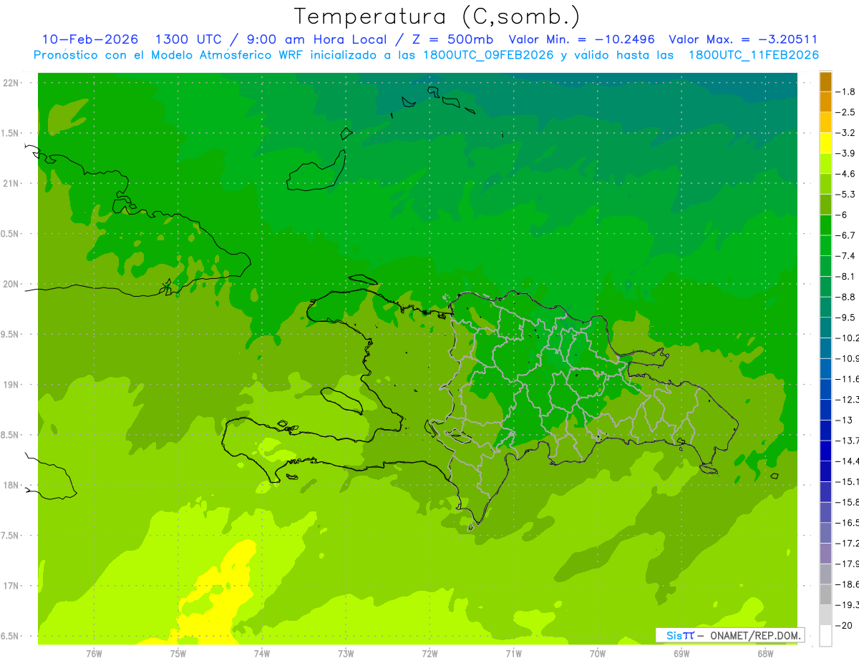Click the '70W' longitude label
The height and width of the screenshot is (663, 859).
coord(598,654)
